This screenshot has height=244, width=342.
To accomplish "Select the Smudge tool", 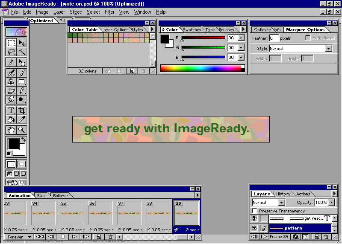I will tap(11, 100).
